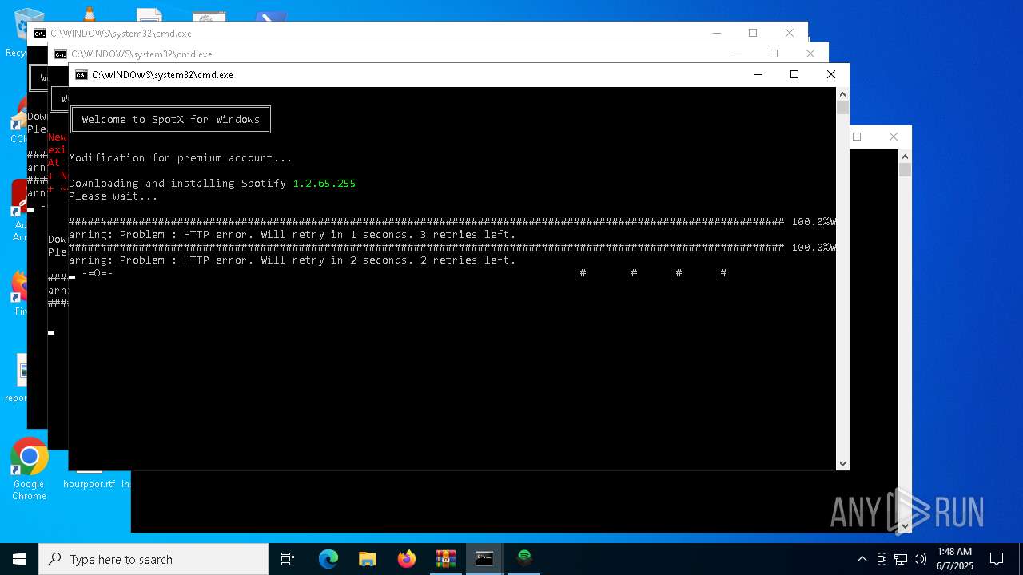Open the notification center

tap(997, 559)
